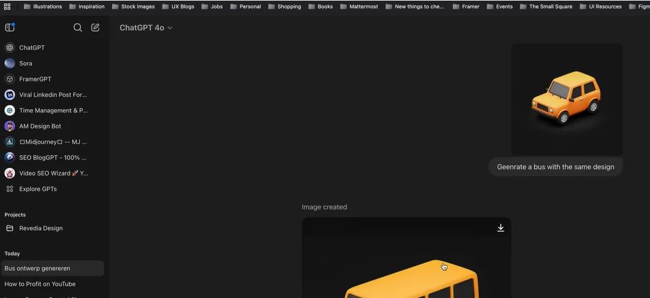Viewport: 650px width, 298px height.
Task: Open the Framer bookmark folder
Action: click(467, 7)
